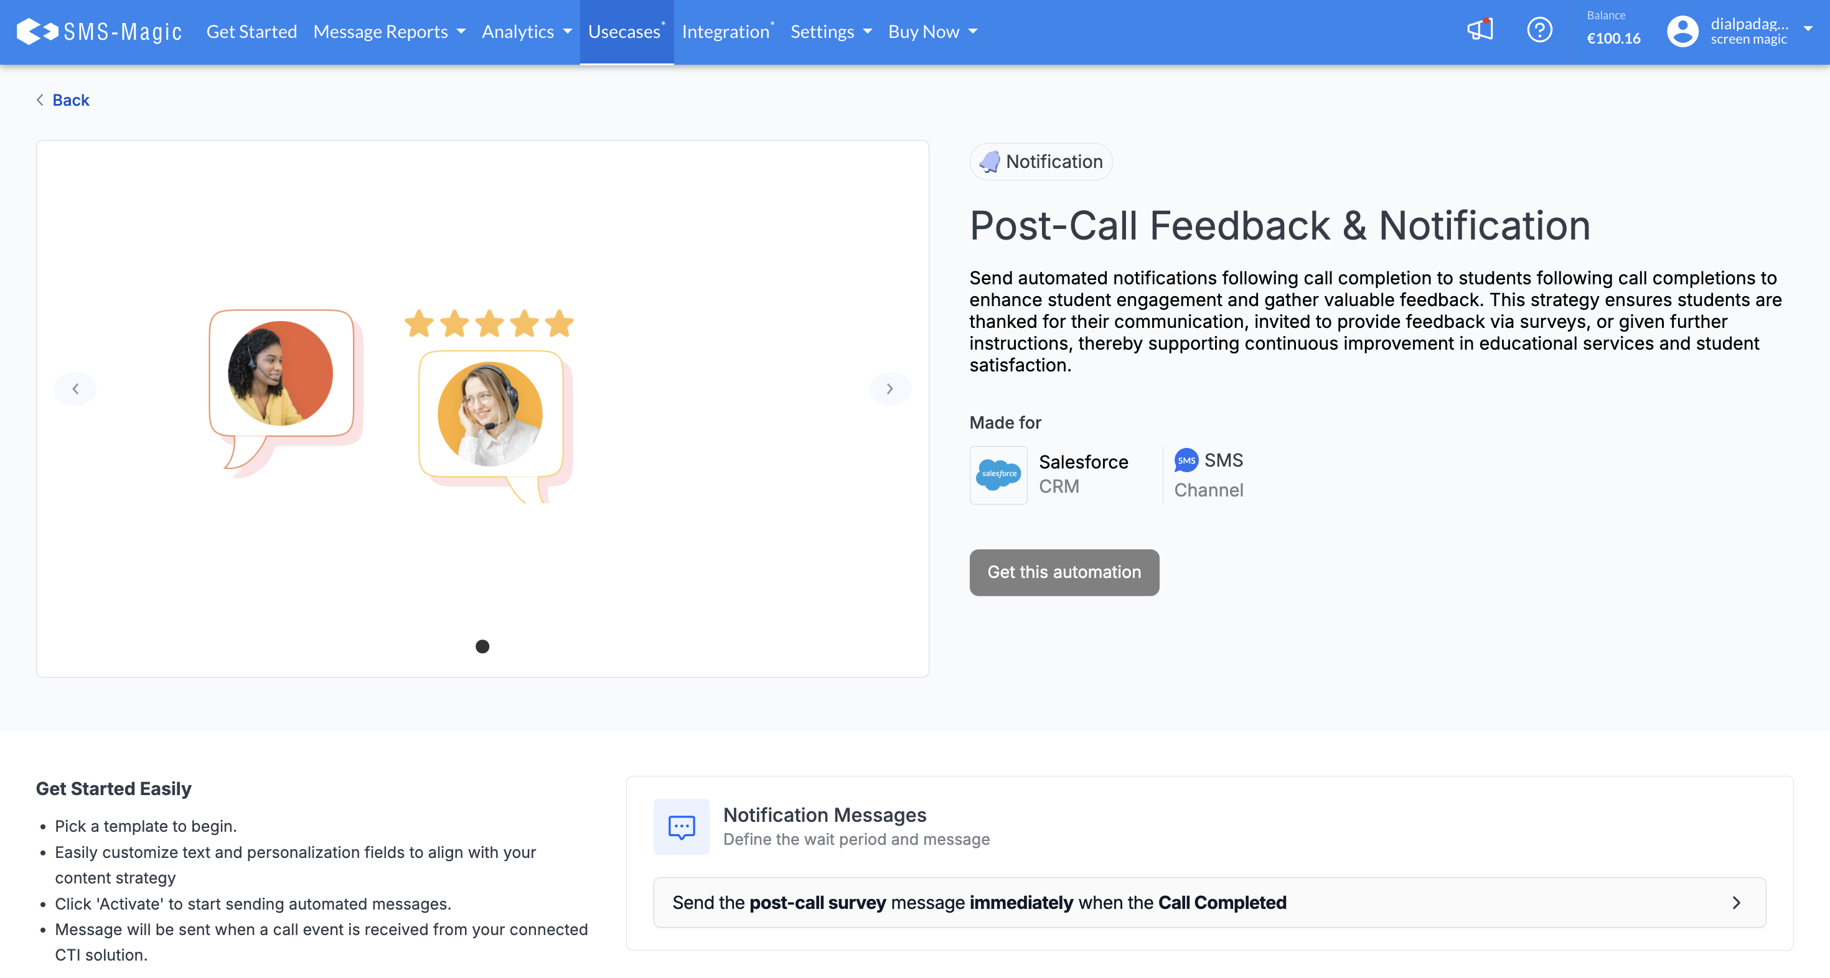Viewport: 1830px width, 978px height.
Task: Show the previous carousel slide
Action: point(75,388)
